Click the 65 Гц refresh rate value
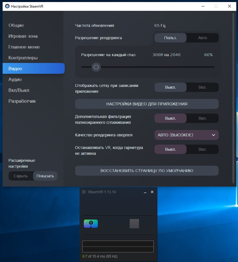238x262 pixels. point(160,25)
